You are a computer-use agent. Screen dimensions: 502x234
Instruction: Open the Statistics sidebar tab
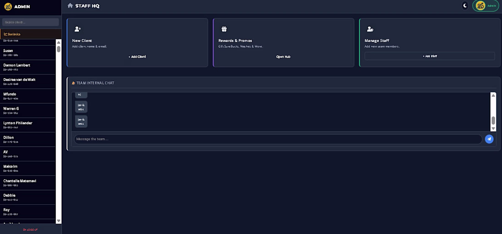31,34
